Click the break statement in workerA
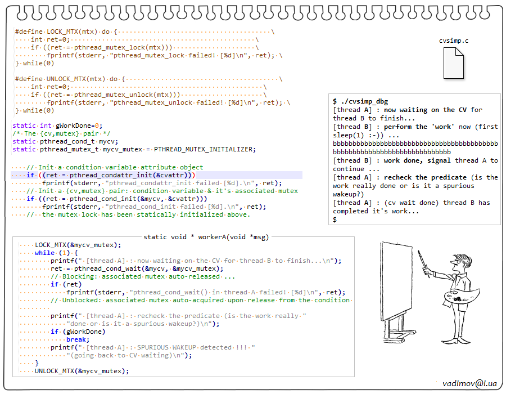 coord(76,339)
